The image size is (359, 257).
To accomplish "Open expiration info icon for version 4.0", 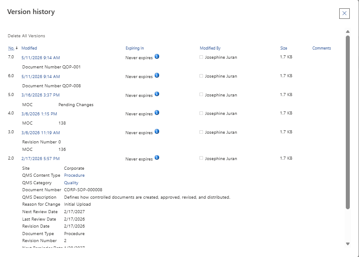I will [x=157, y=113].
